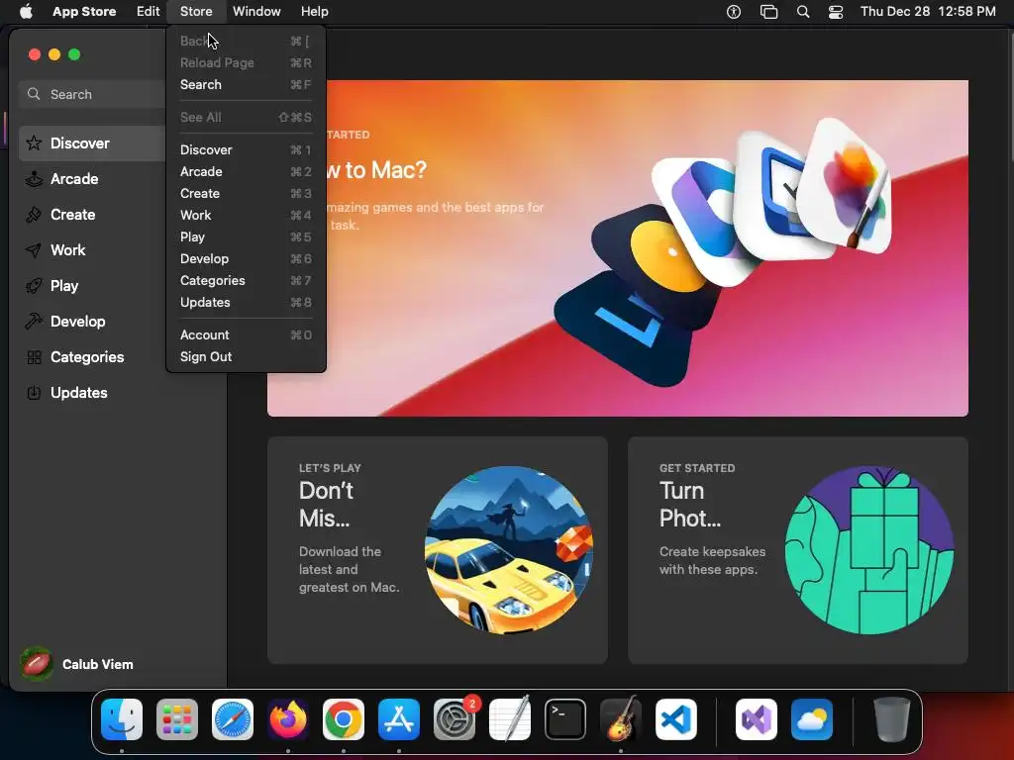Launch Safari from the dock
This screenshot has height=760, width=1014.
[233, 719]
